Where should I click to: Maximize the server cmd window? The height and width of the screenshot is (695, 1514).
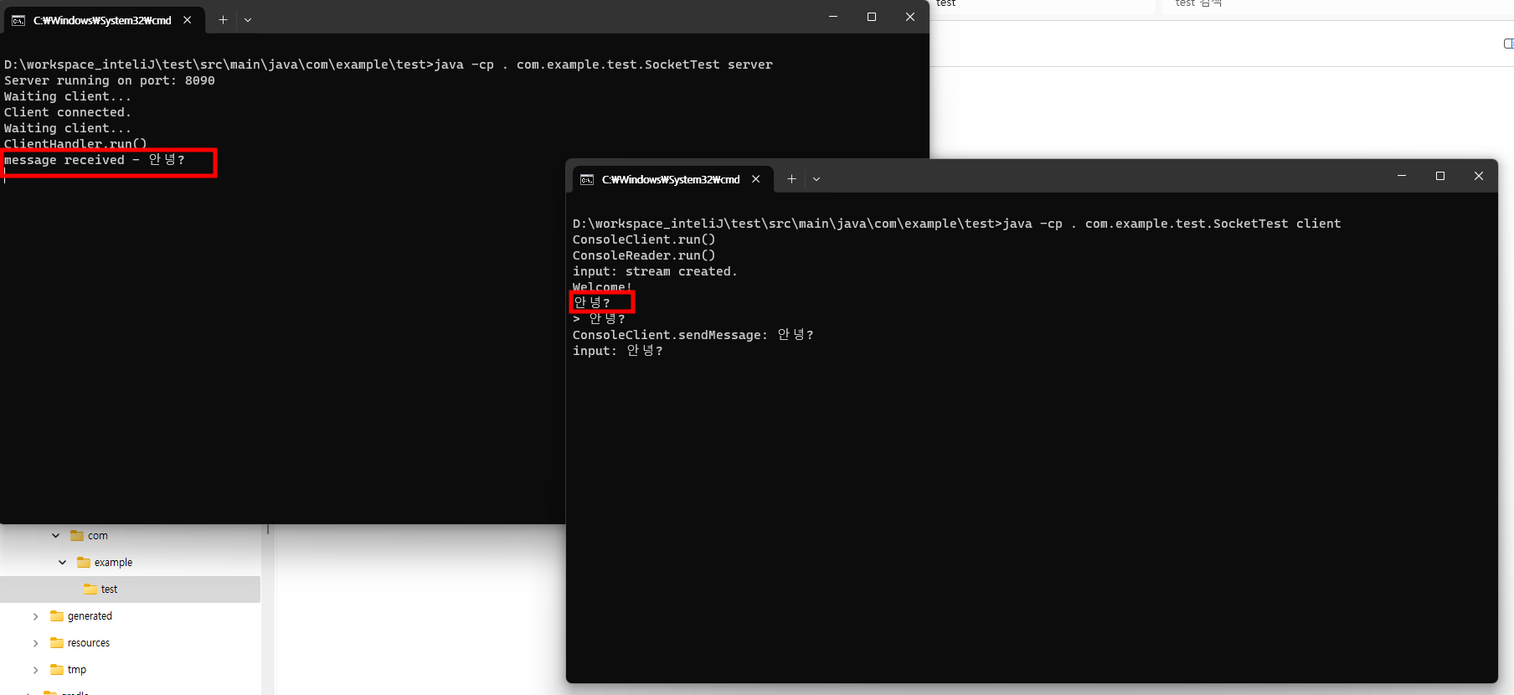[x=872, y=17]
